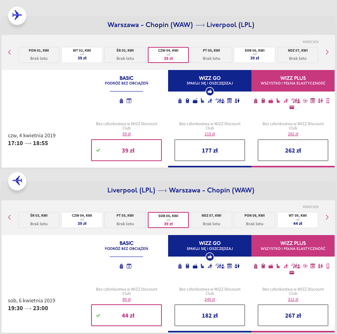Click the thumbs-up badge on outbound WIZZ GO
The height and width of the screenshot is (334, 337).
pos(210,91)
